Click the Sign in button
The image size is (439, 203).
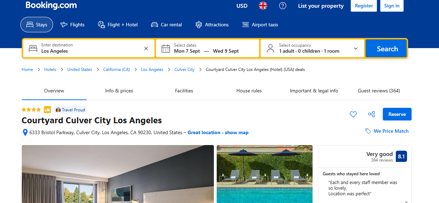point(392,6)
